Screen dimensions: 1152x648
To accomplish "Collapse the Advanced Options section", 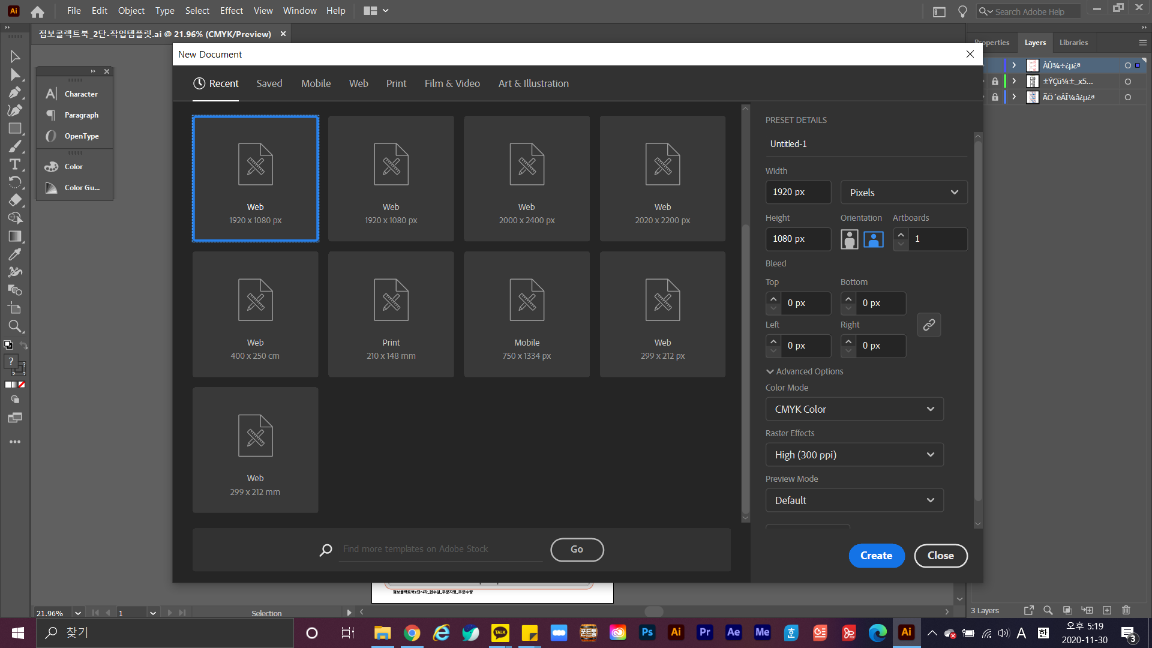I will click(x=770, y=371).
